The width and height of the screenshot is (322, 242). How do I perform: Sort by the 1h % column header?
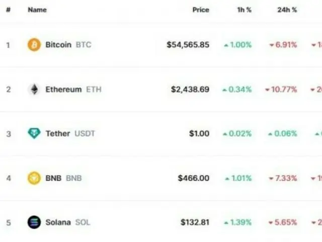(245, 10)
